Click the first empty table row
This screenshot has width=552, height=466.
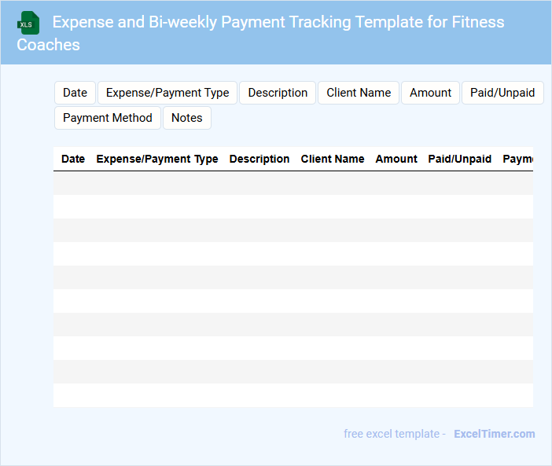(x=293, y=183)
